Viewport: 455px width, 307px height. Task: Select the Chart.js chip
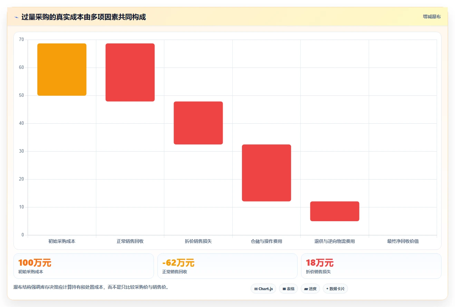pyautogui.click(x=263, y=289)
